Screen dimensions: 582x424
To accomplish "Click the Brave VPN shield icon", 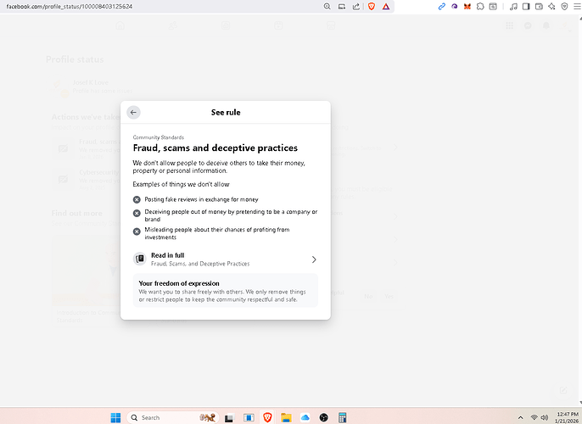I will [564, 6].
